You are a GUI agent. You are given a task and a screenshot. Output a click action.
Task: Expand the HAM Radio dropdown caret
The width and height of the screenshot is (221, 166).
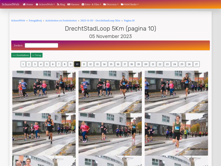(138, 4)
